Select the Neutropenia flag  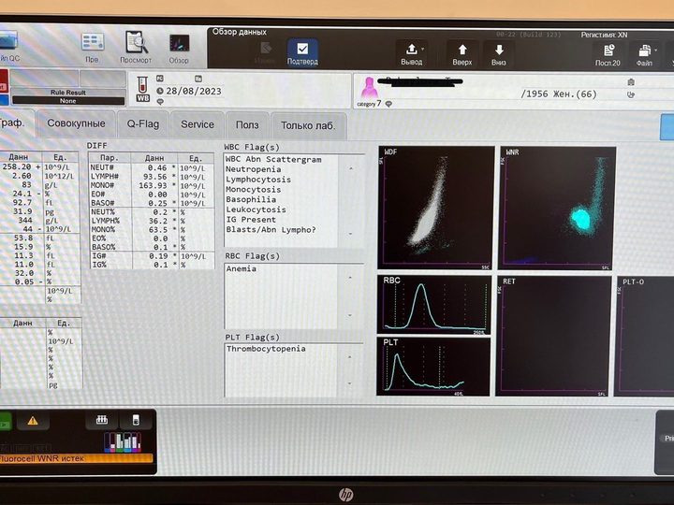pos(253,169)
